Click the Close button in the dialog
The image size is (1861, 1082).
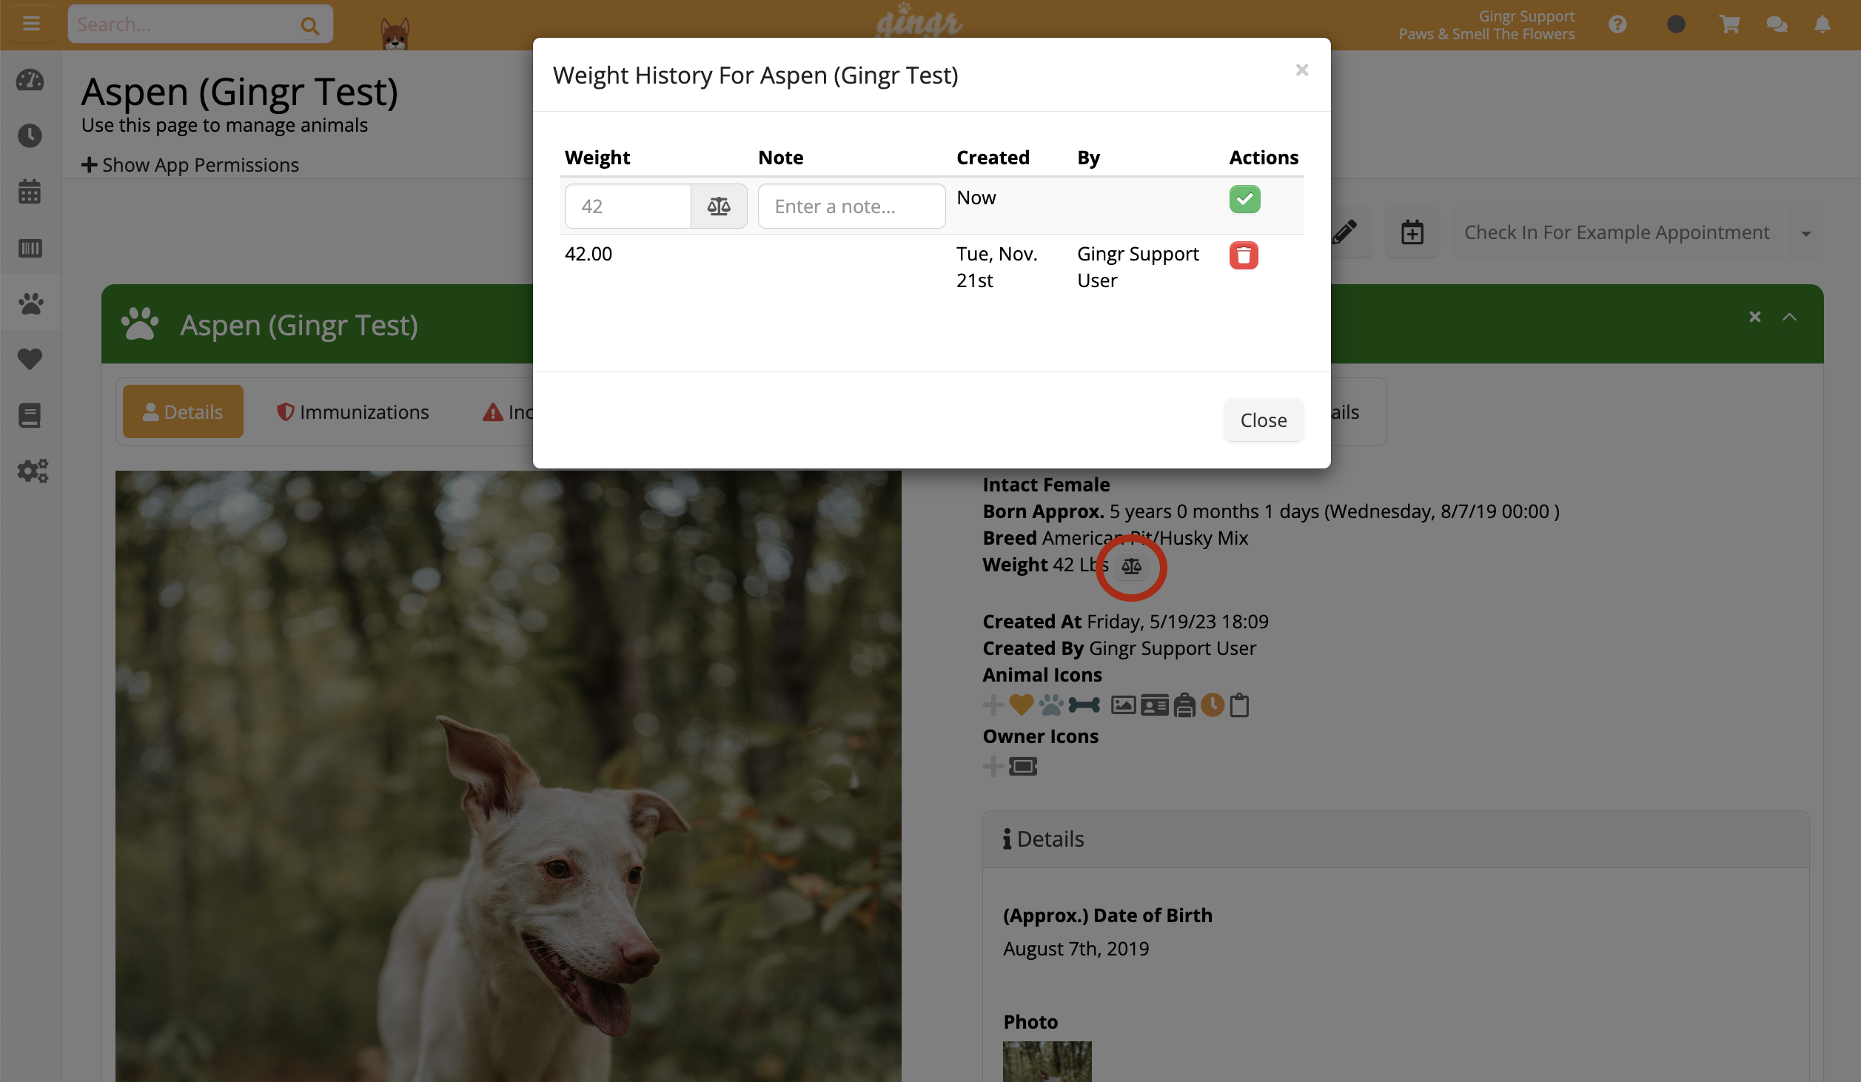point(1264,420)
